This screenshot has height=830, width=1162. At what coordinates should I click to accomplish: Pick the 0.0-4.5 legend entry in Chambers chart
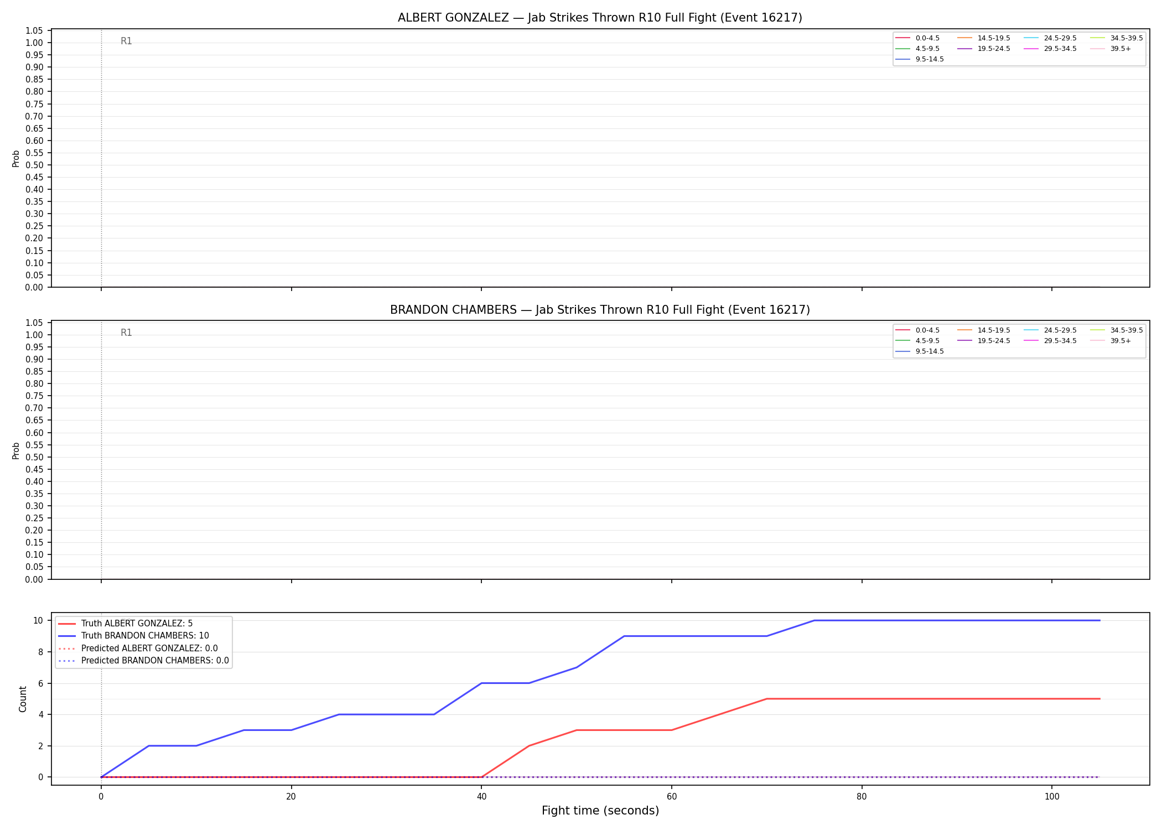(x=917, y=330)
